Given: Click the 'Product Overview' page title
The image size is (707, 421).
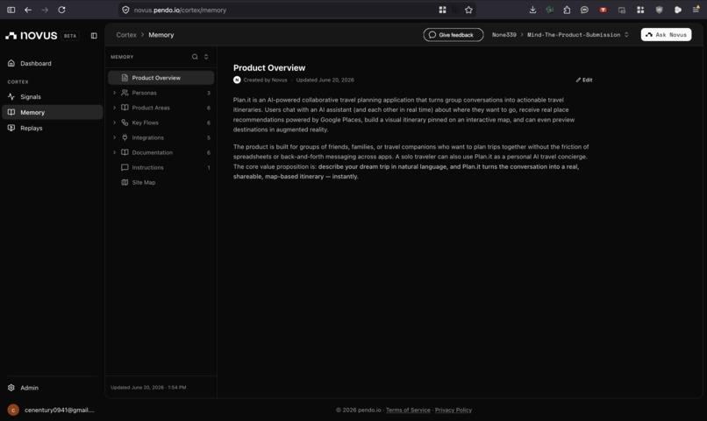Looking at the screenshot, I should (x=269, y=68).
